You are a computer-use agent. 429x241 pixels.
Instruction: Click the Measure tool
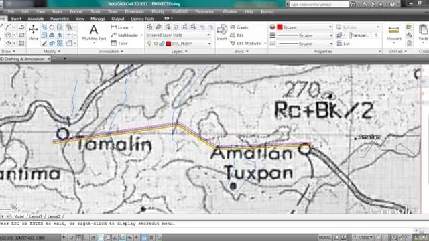[393, 33]
